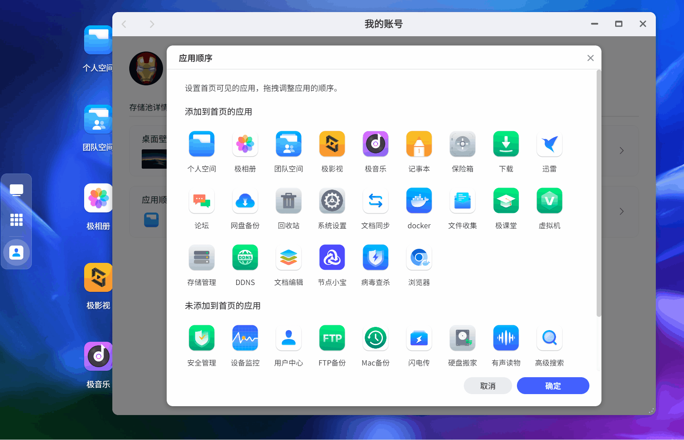Expand the 桌面壁纸 row chevron
Screen dimensions: 684x440
(622, 151)
